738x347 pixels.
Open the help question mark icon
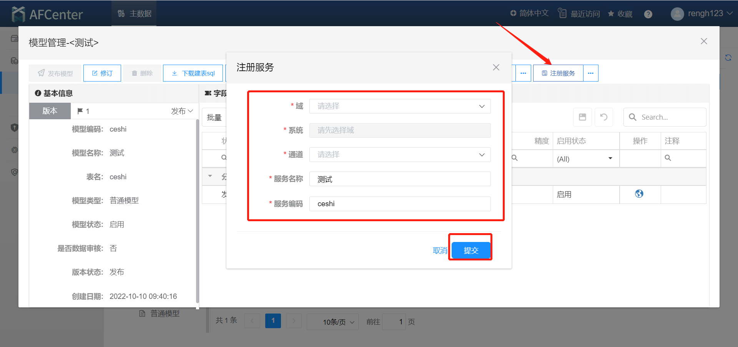click(x=648, y=14)
